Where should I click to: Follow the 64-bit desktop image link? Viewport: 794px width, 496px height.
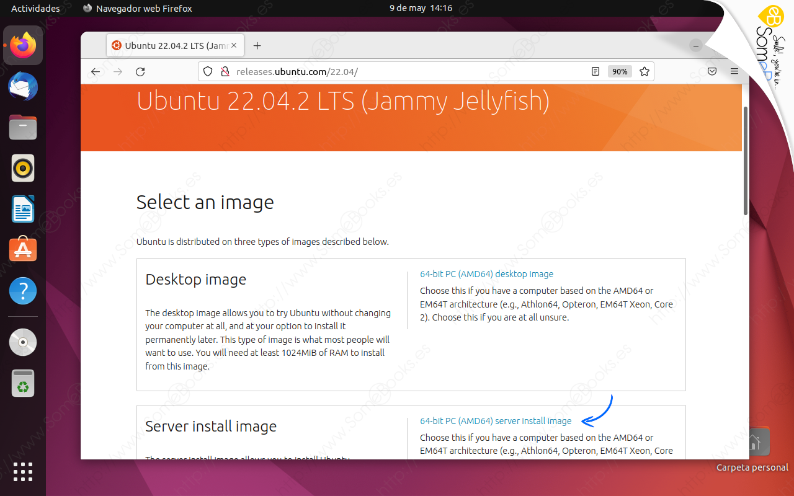486,273
